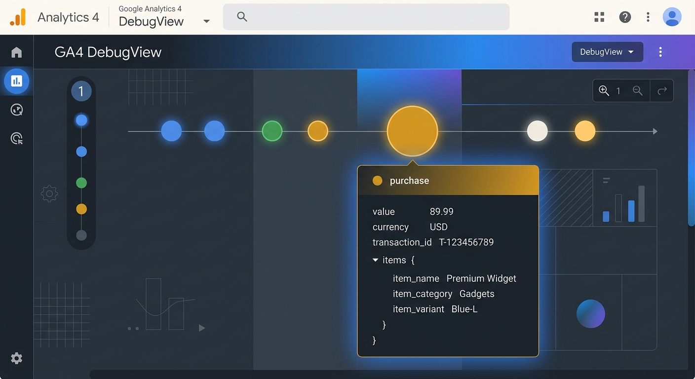This screenshot has height=379, width=695.
Task: Select the white event on timeline
Action: (x=537, y=131)
